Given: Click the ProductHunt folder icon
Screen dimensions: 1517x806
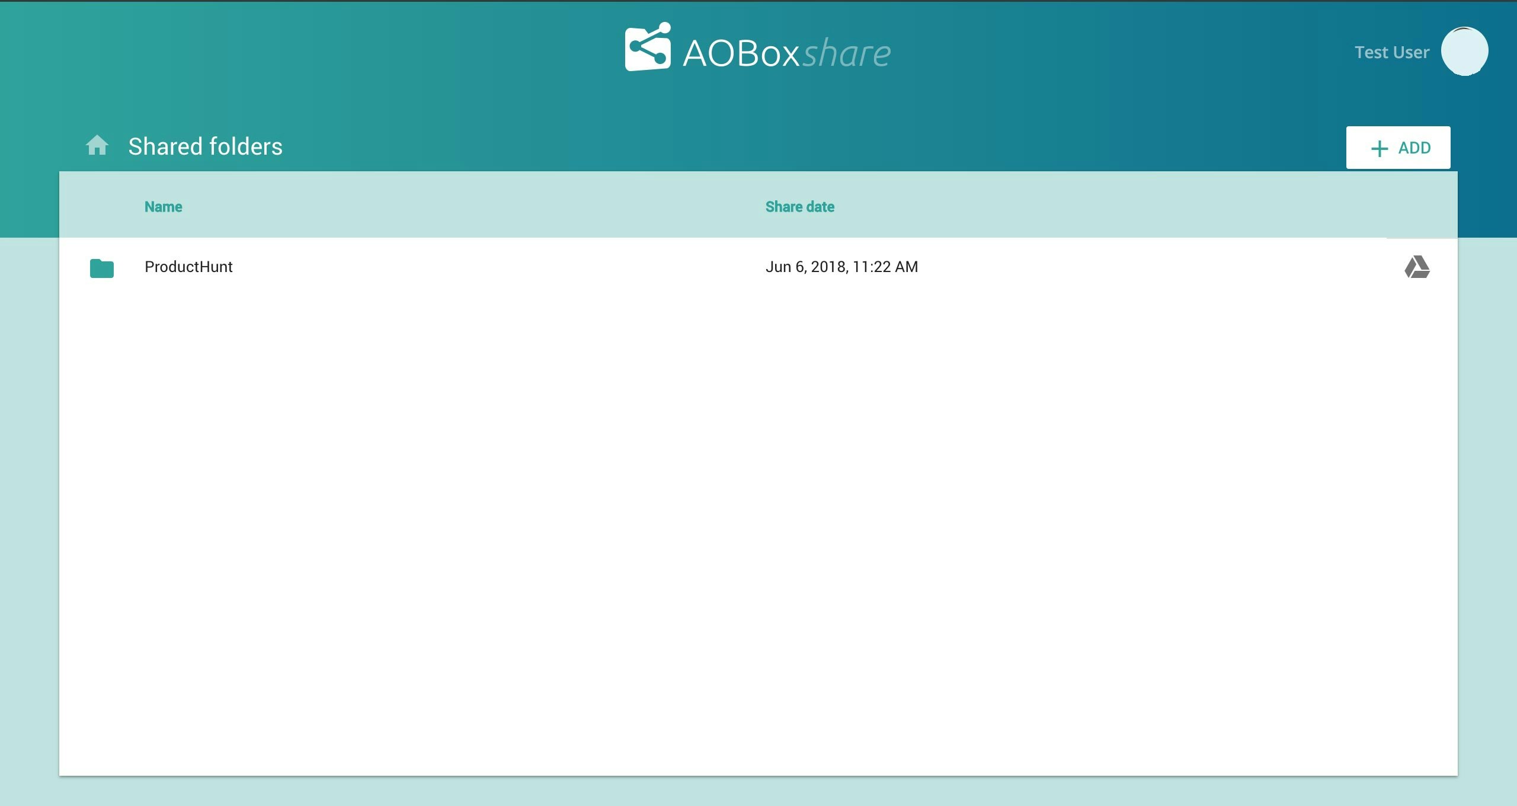Looking at the screenshot, I should tap(102, 268).
